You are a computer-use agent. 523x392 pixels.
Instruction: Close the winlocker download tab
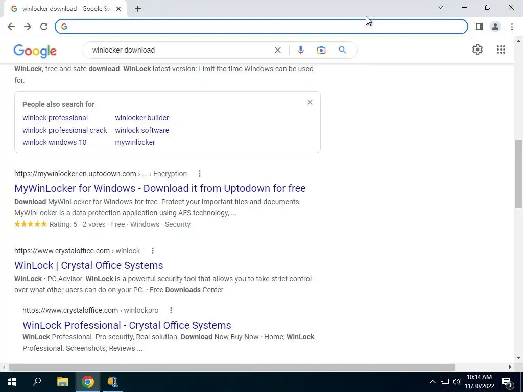118,9
